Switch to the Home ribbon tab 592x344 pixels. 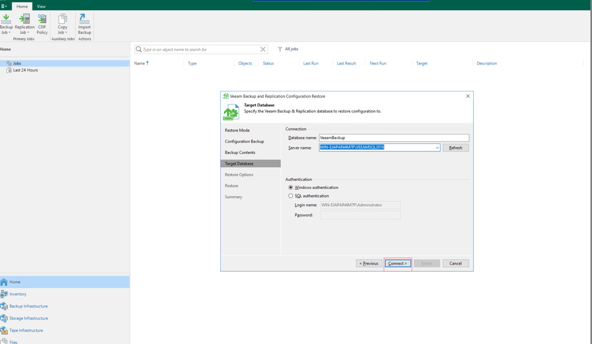[22, 6]
